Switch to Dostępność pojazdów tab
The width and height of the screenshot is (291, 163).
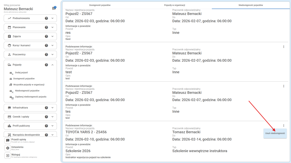click(x=100, y=5)
